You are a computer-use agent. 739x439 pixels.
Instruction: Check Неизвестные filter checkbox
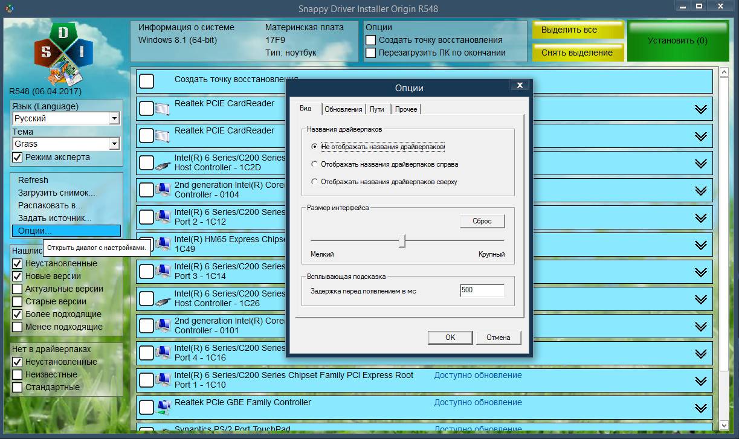point(18,374)
